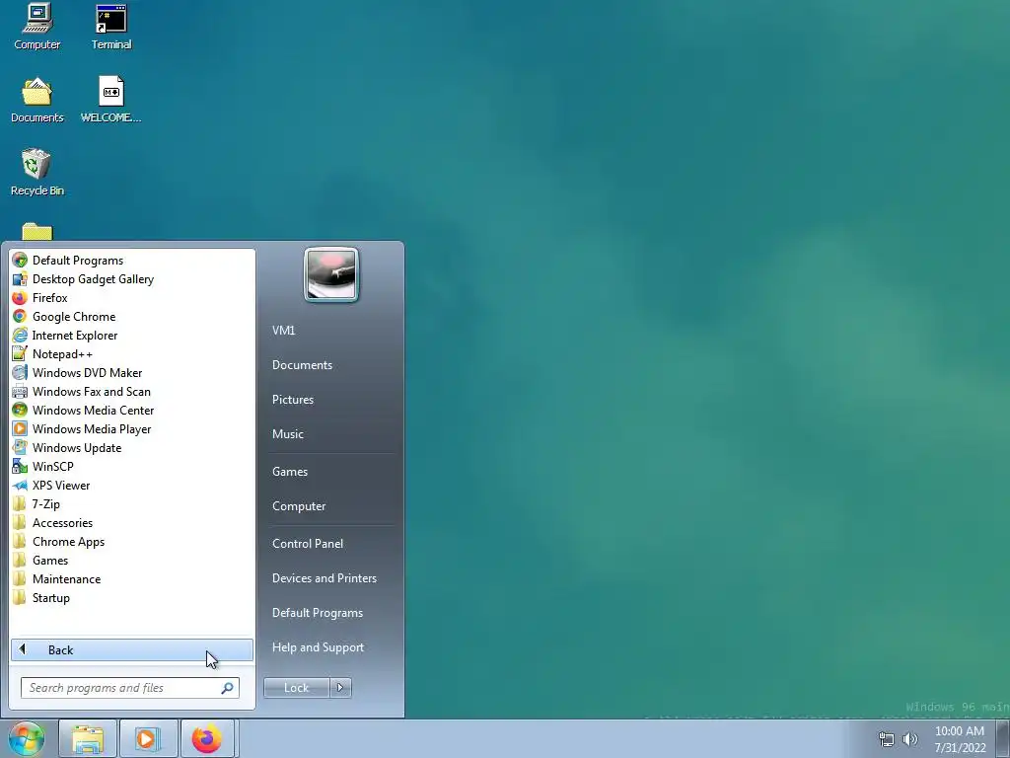Open Firefox from the taskbar
The height and width of the screenshot is (758, 1010).
(x=207, y=739)
